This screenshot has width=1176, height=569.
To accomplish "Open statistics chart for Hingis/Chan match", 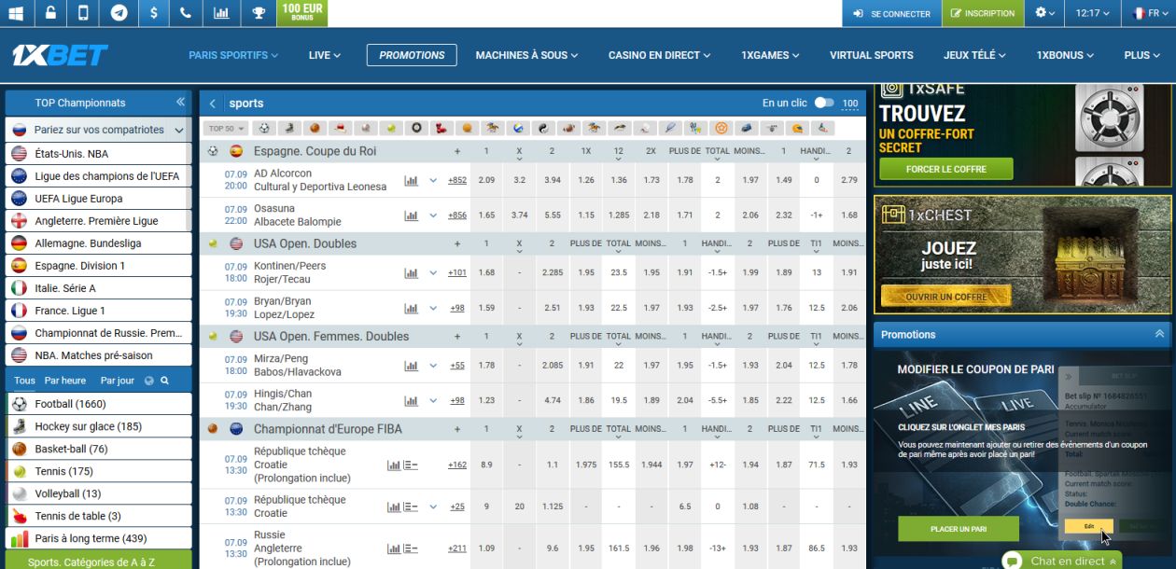I will (411, 401).
